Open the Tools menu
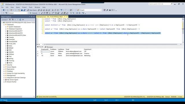The image size is (185, 104). pos(31,7)
